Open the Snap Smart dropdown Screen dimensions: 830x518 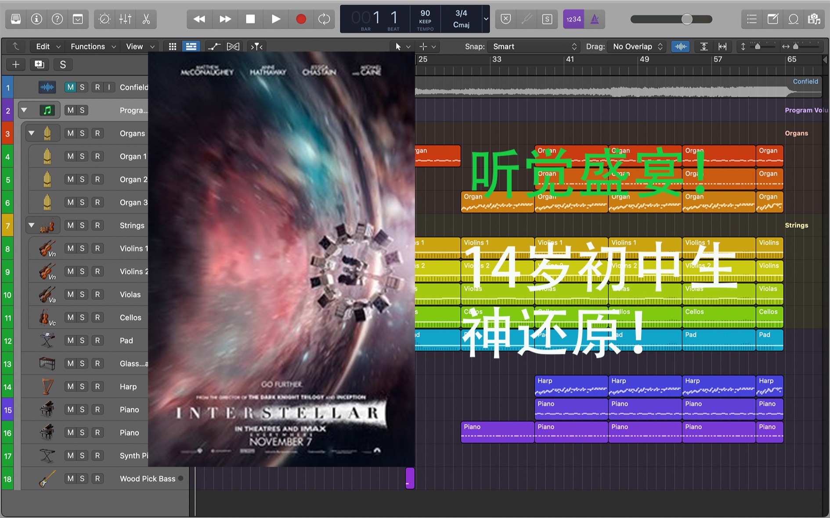(x=534, y=46)
